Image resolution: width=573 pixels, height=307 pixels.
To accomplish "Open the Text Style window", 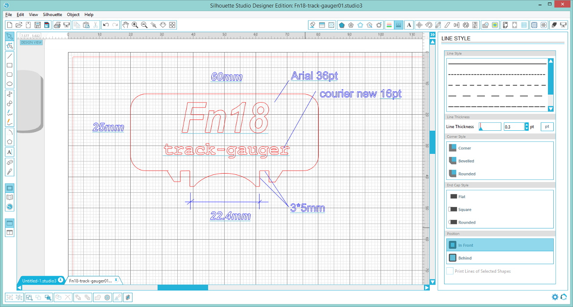I will coord(409,25).
